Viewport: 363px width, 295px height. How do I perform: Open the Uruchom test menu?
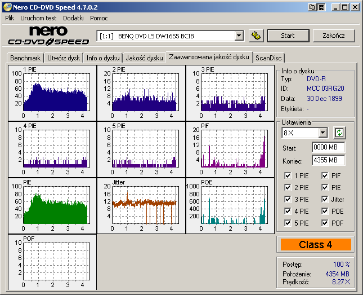38,18
